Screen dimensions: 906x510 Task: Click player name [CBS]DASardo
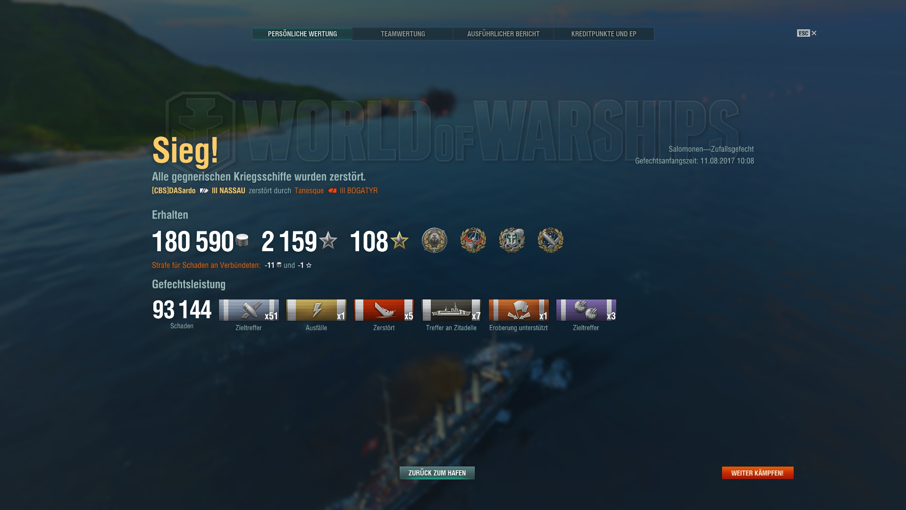[174, 191]
